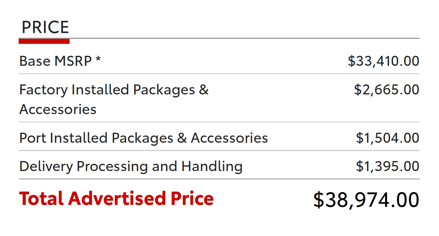Click the PRICE section heading

(x=45, y=27)
